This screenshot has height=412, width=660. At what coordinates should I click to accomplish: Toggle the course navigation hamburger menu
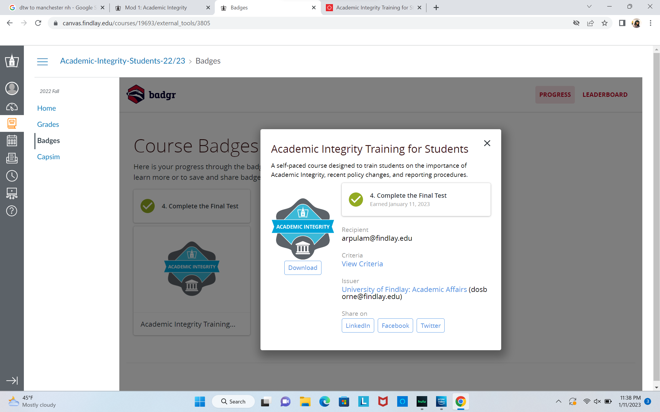[x=42, y=61]
